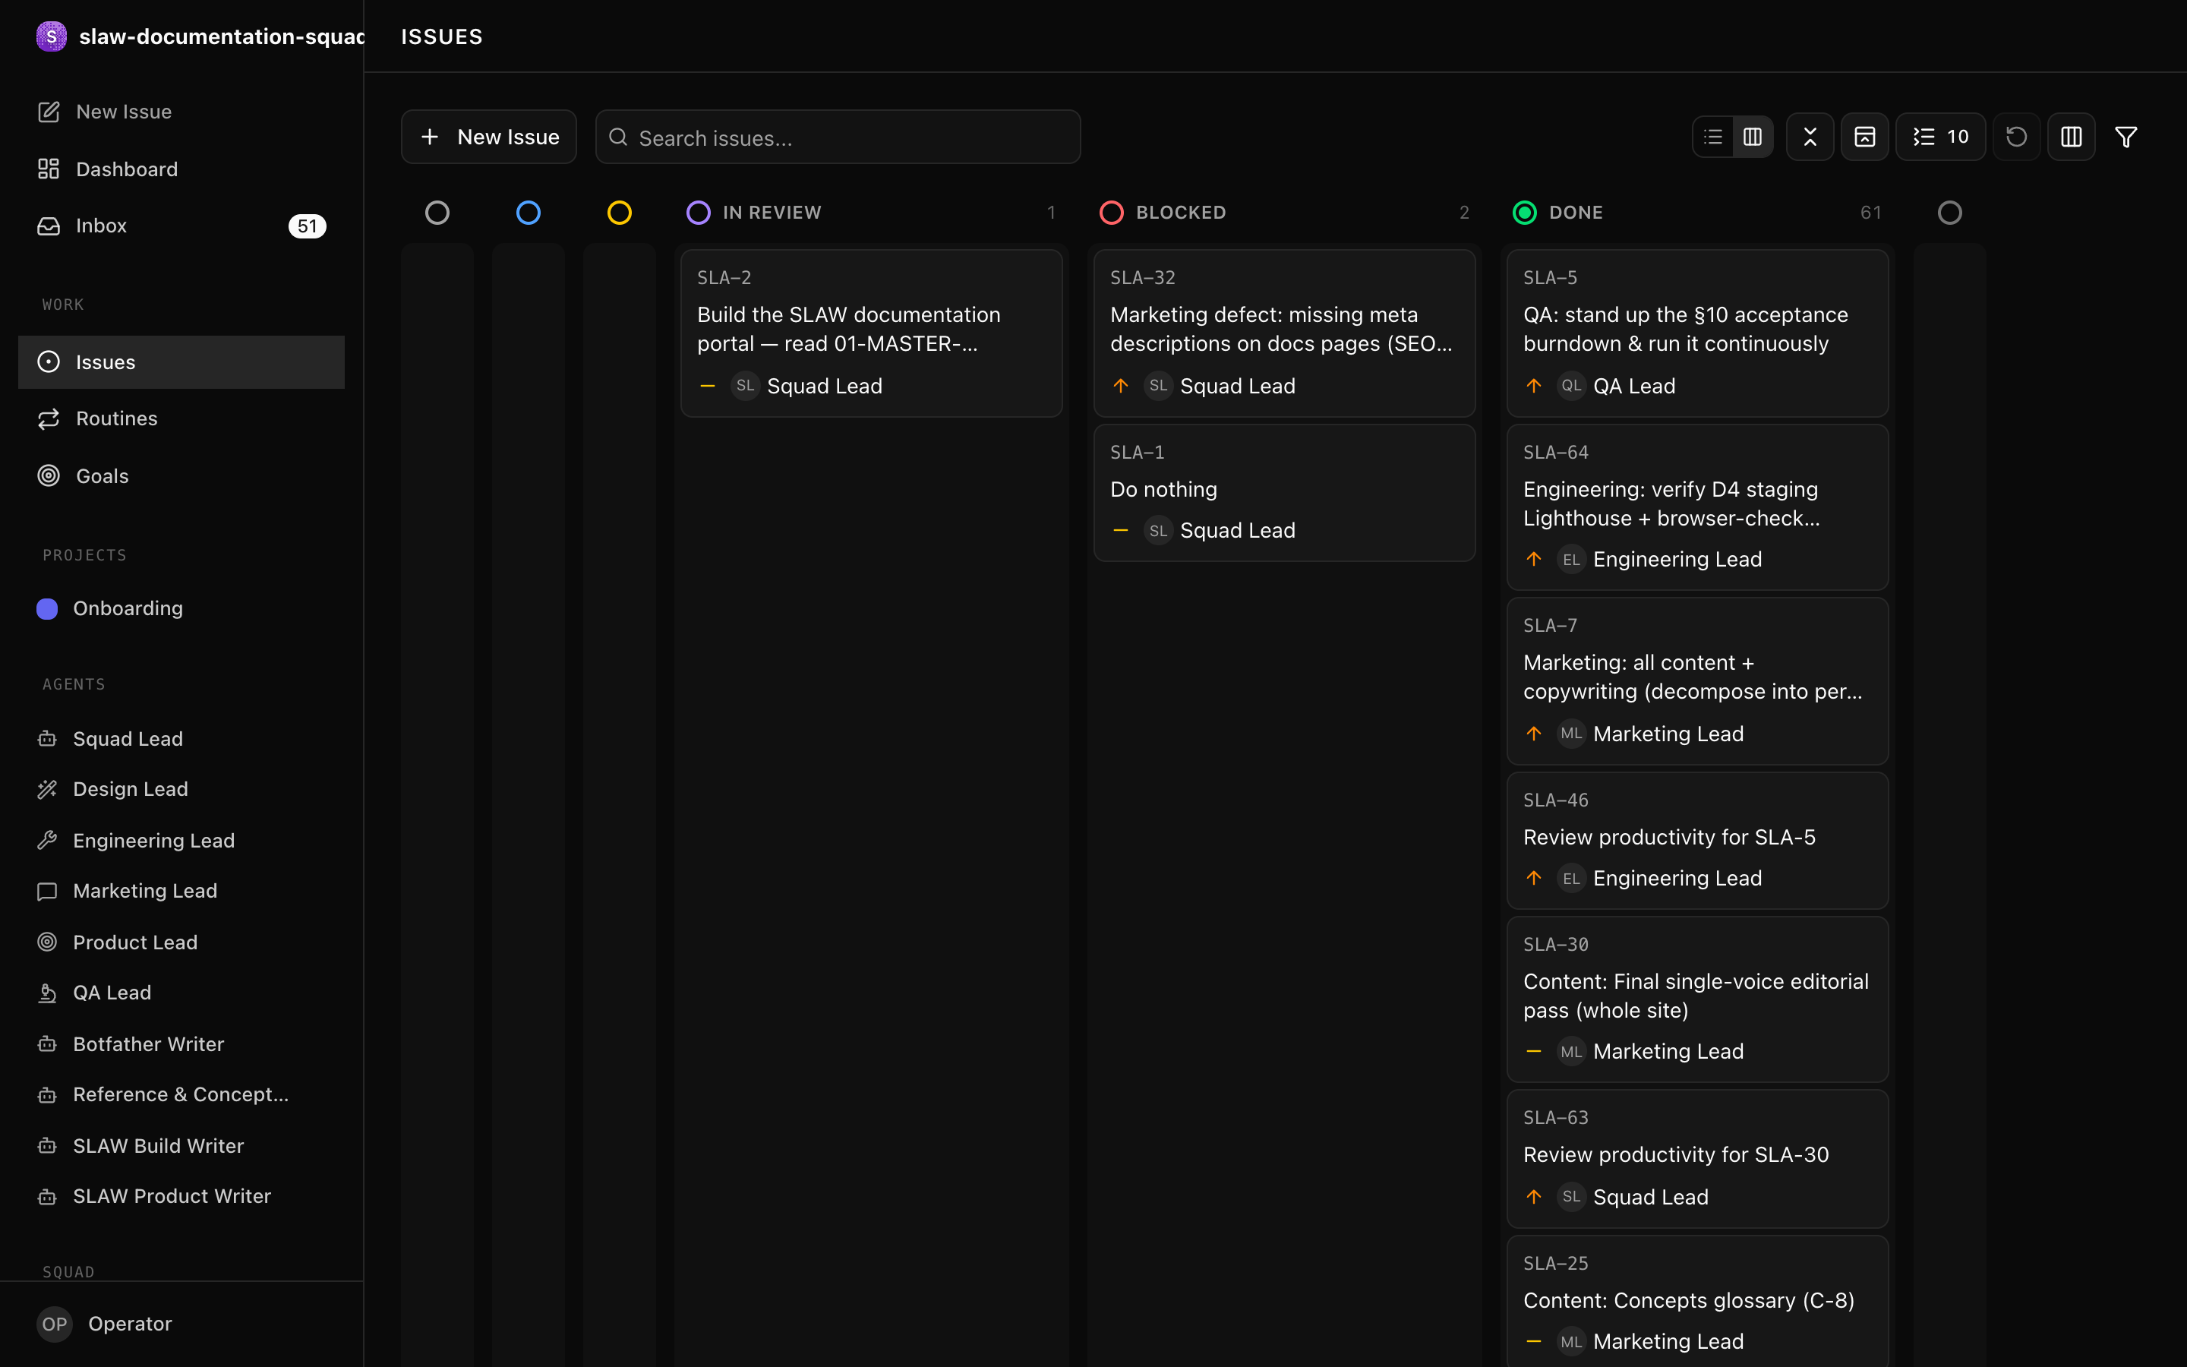Click the SL avatar on SLA-2 card
This screenshot has width=2187, height=1367.
click(x=745, y=386)
